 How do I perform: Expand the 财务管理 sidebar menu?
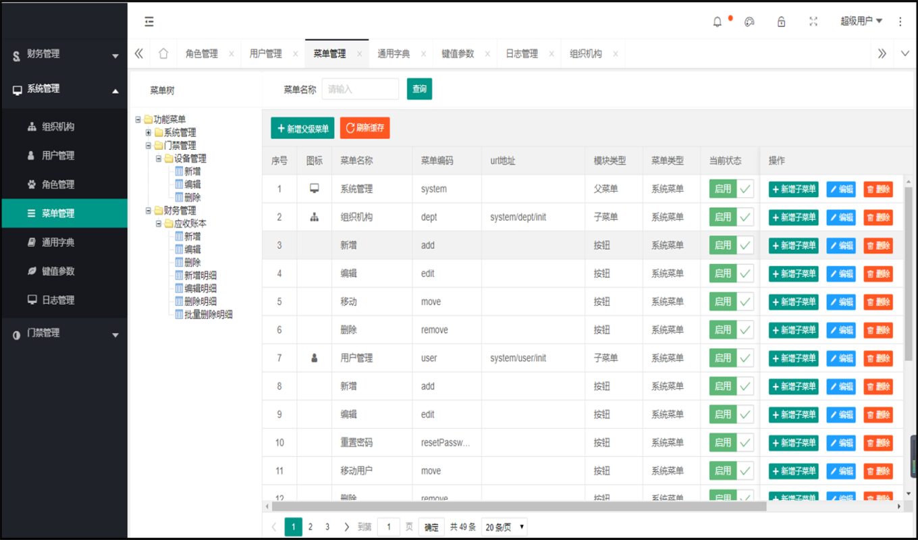tap(64, 55)
